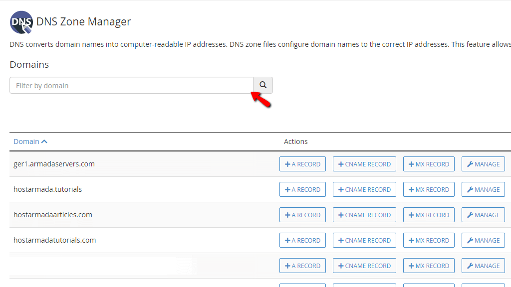Open Manage for hostarmadatutorials.com
511x287 pixels.
(x=483, y=240)
